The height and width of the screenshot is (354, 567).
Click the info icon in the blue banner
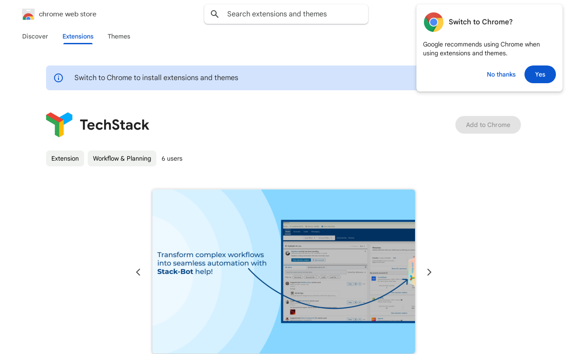pyautogui.click(x=58, y=78)
